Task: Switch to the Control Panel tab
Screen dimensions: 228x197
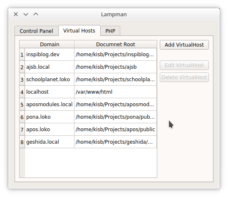Action: point(36,31)
